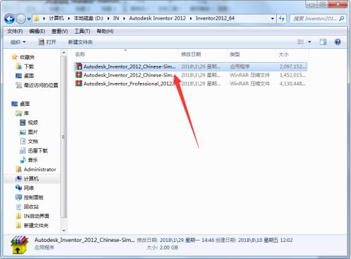351x259 pixels.
Task: Click the details pane WinRAR file thumbnail
Action: pos(19,244)
